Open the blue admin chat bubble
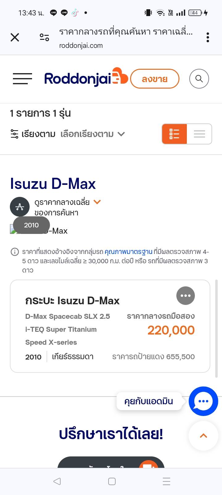The height and width of the screenshot is (495, 222). [x=203, y=401]
